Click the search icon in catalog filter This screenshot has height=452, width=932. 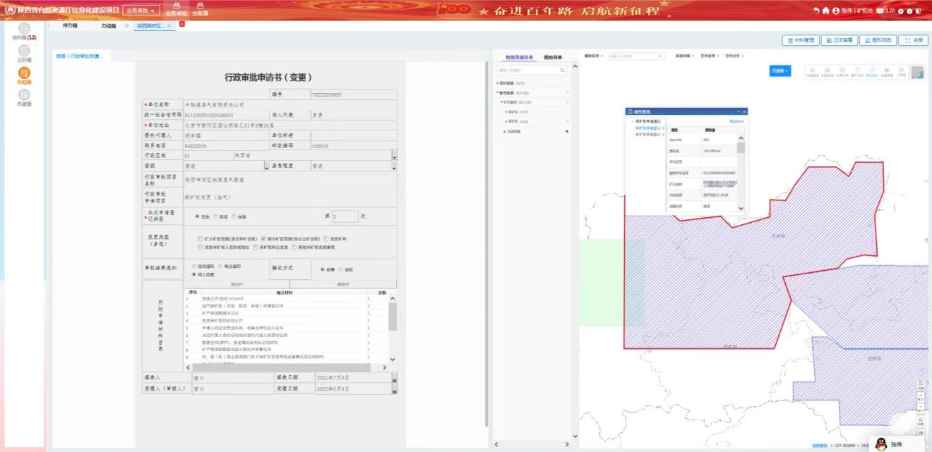pos(562,71)
